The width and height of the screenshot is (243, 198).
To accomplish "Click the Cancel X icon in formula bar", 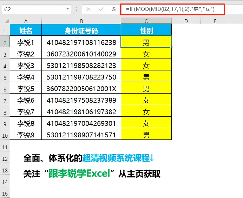I will (88, 9).
